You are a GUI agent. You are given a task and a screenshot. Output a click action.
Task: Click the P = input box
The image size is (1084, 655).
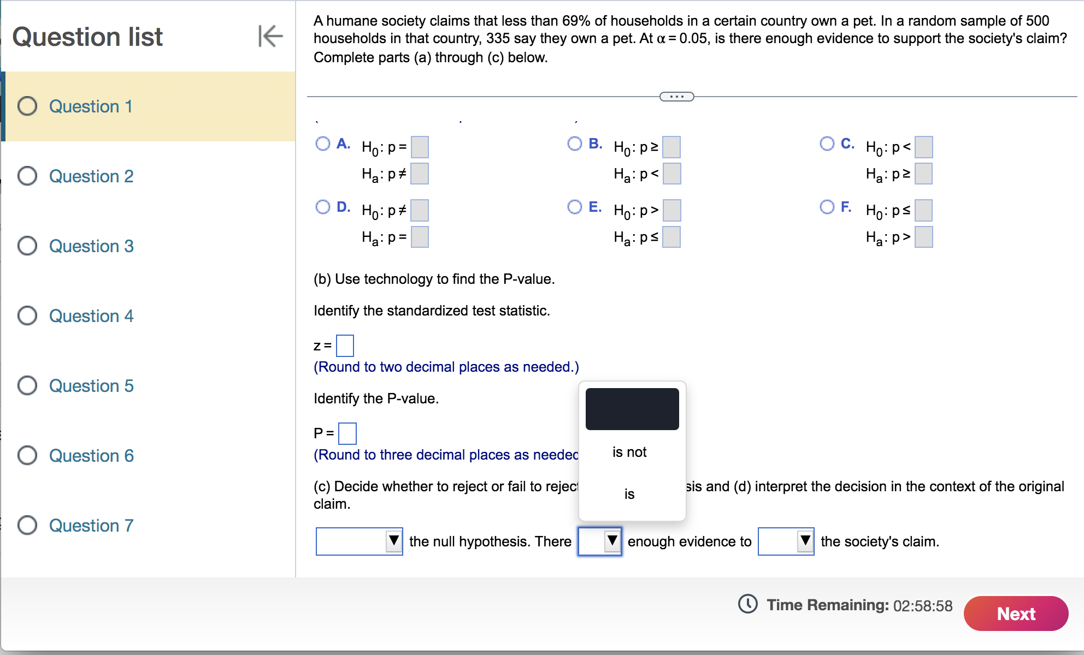346,433
